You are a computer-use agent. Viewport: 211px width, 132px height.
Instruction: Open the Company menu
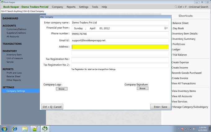pyautogui.click(x=57, y=7)
